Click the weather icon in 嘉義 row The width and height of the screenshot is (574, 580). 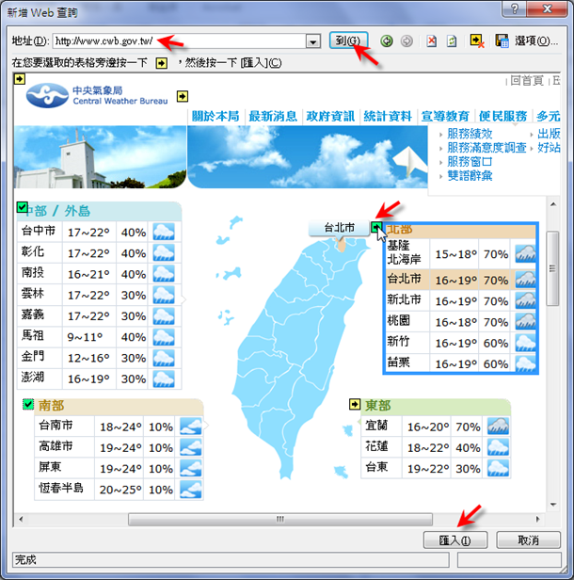pos(164,316)
